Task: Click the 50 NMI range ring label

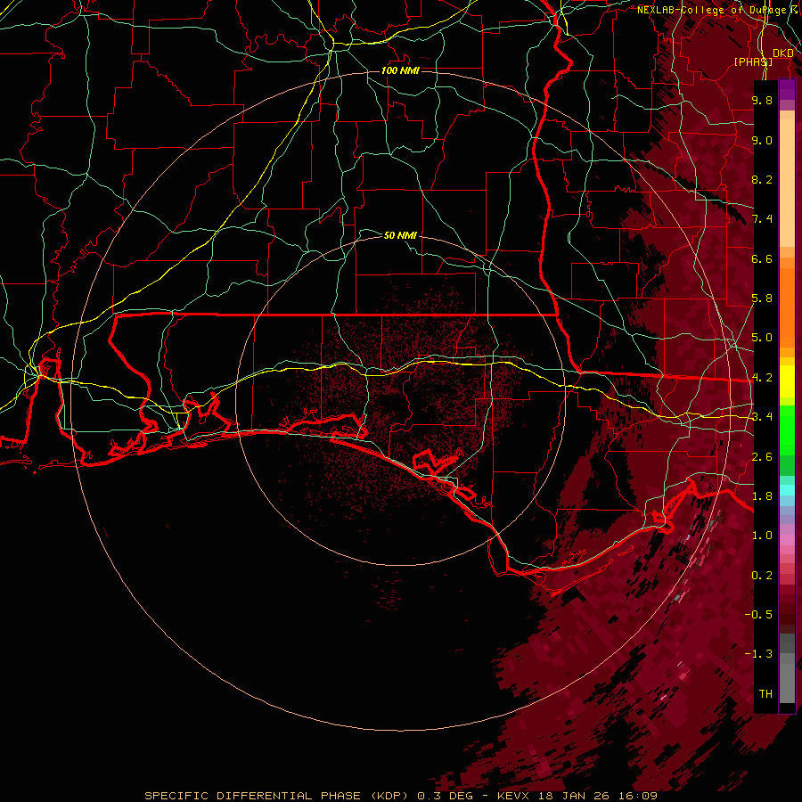Action: pos(400,235)
